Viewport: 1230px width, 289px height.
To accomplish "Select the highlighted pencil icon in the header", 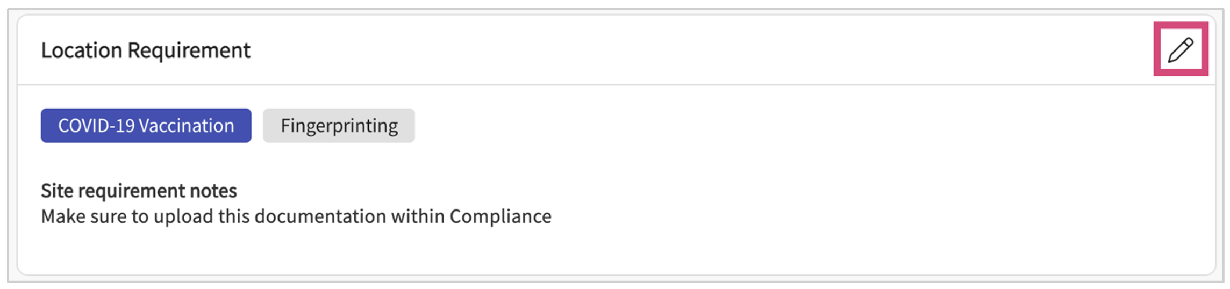I will [x=1181, y=49].
